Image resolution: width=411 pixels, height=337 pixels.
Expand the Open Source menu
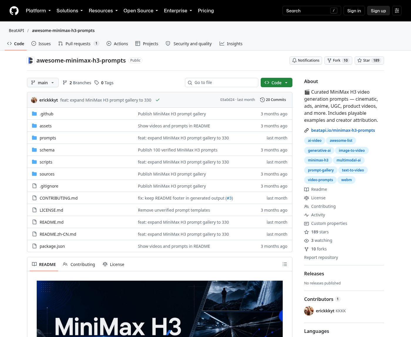pos(141,11)
